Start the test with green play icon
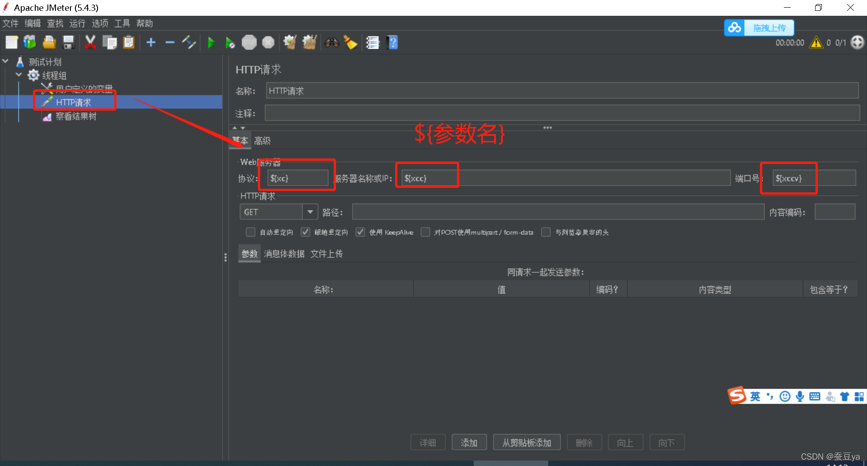Image resolution: width=867 pixels, height=466 pixels. (211, 42)
